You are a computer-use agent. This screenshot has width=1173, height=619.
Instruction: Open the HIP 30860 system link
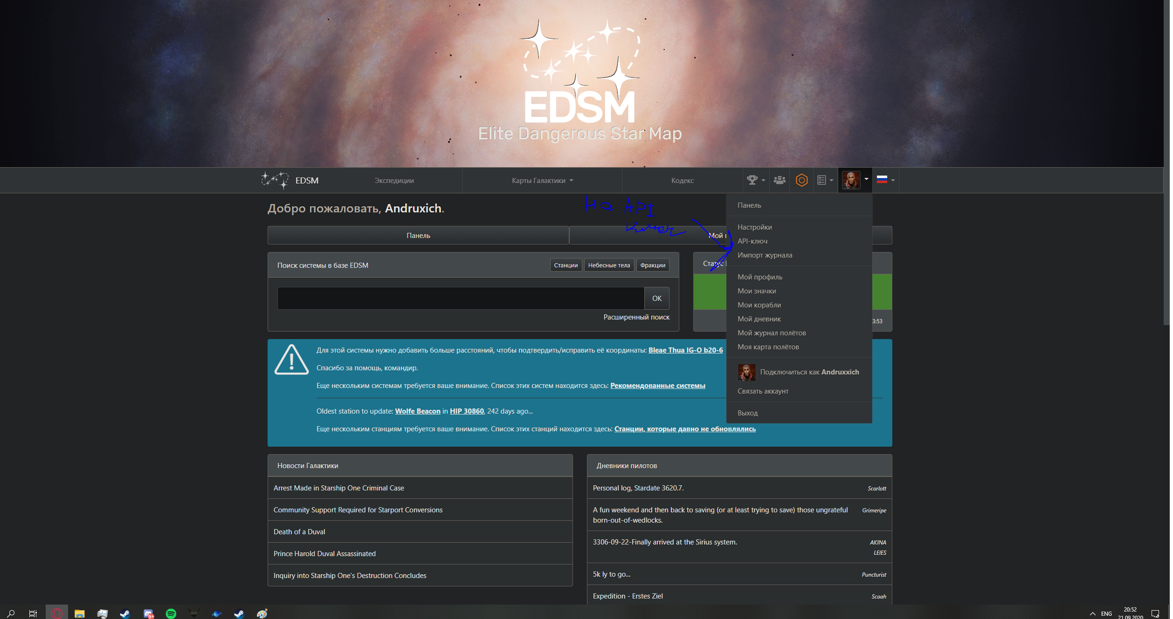point(467,411)
